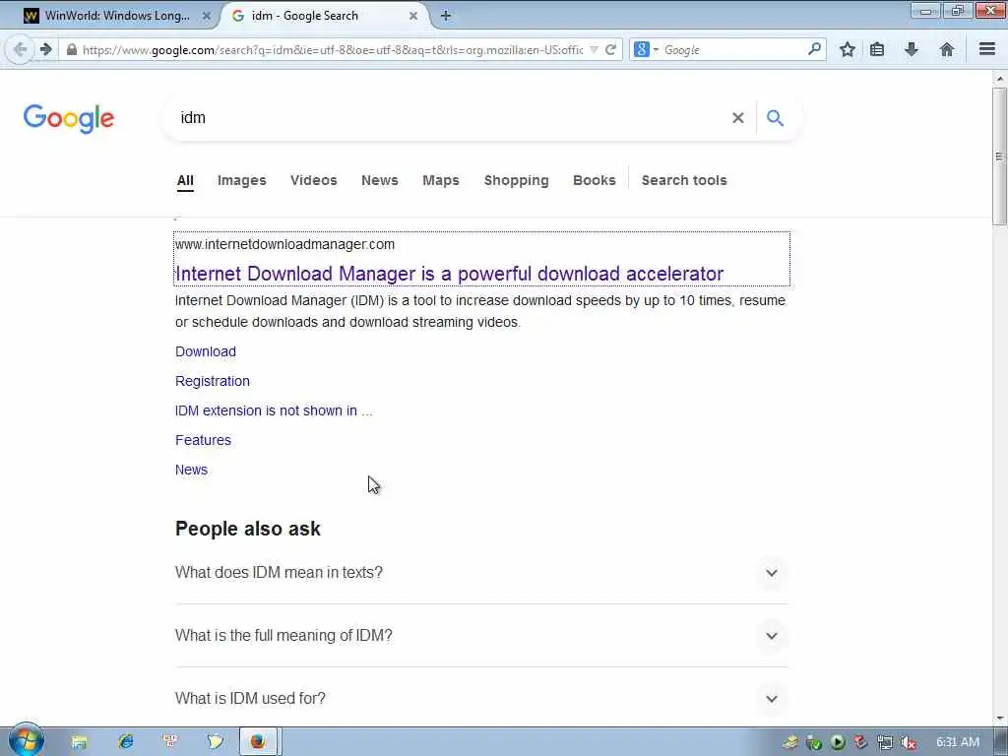Open the Features sitelink

point(203,440)
